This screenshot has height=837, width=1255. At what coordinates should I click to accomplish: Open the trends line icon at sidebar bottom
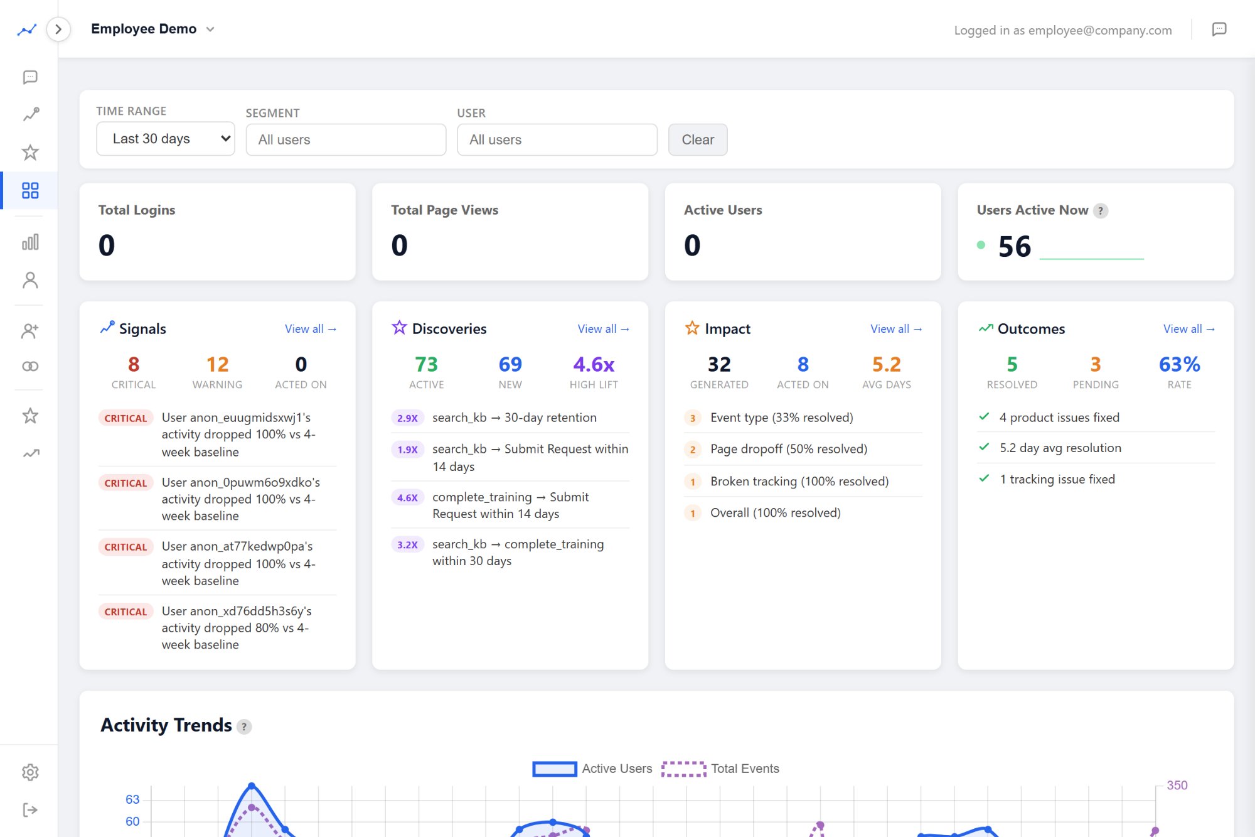[29, 452]
